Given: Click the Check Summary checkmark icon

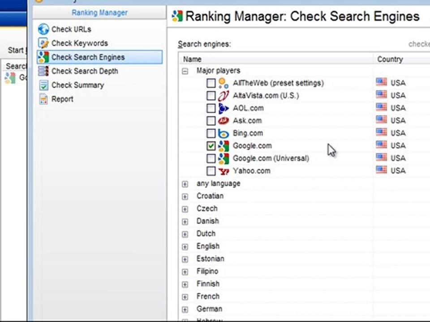Looking at the screenshot, I should tap(43, 85).
